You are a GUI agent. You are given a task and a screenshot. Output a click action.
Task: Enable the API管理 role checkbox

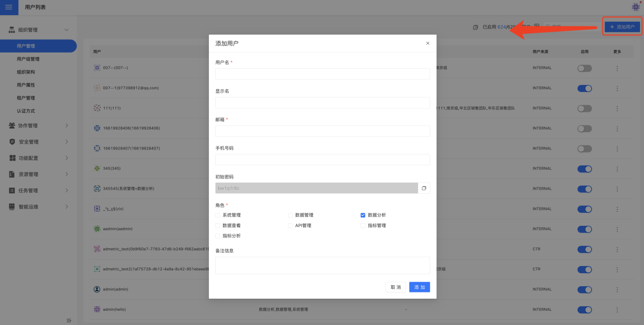tap(291, 225)
